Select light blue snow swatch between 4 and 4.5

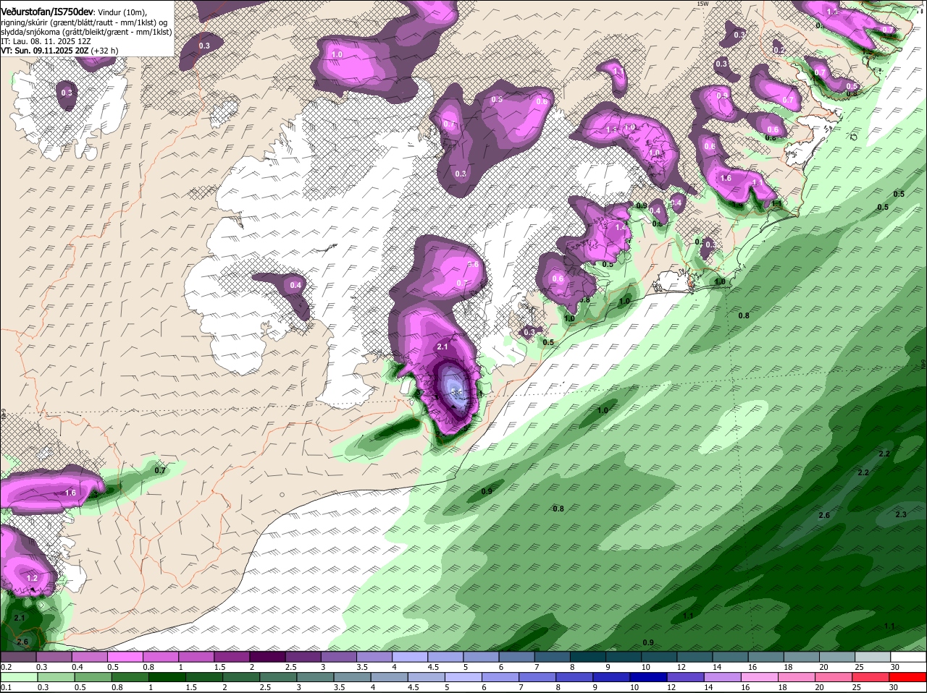[x=410, y=656]
